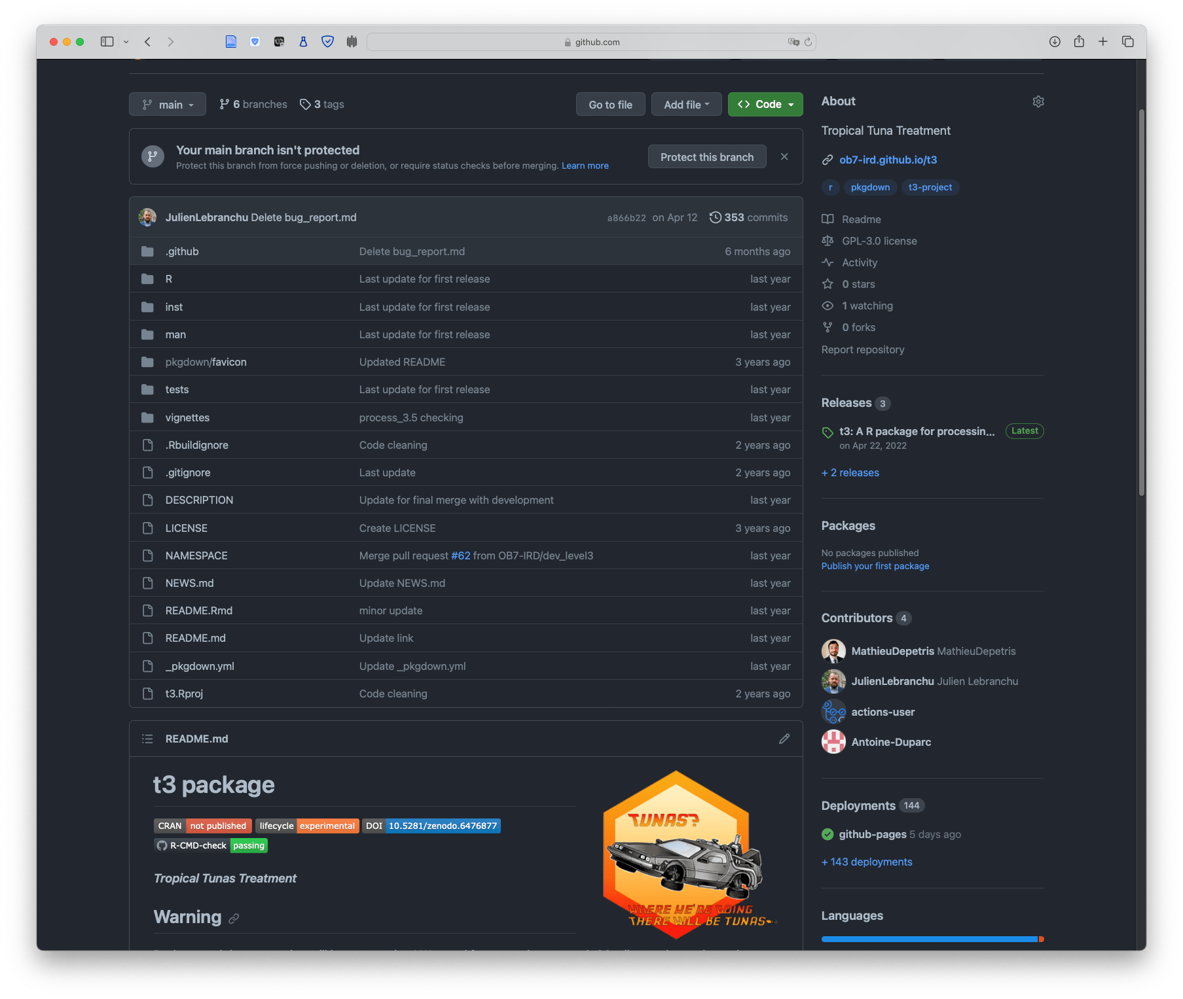Click pull request #62 link

(461, 555)
